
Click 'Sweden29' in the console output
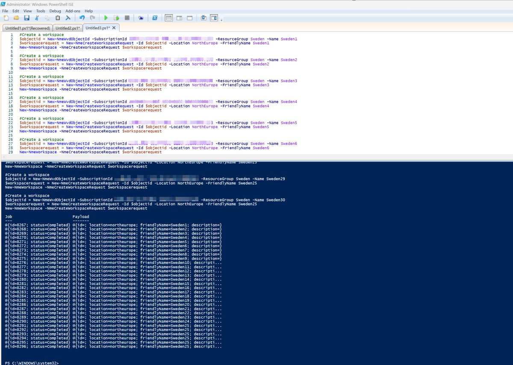pos(276,179)
